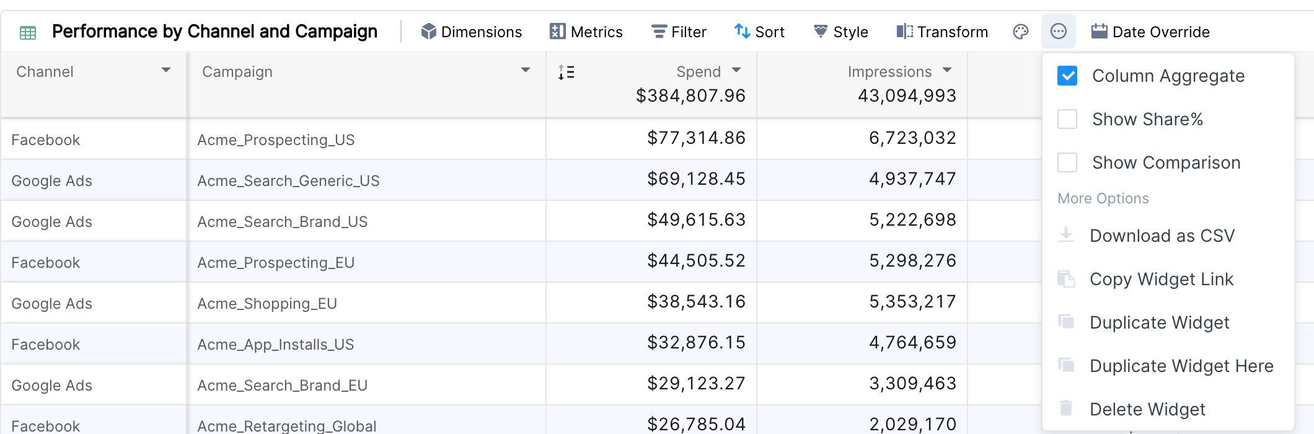This screenshot has width=1314, height=434.
Task: Open the Impressions column dropdown arrow
Action: coord(947,71)
